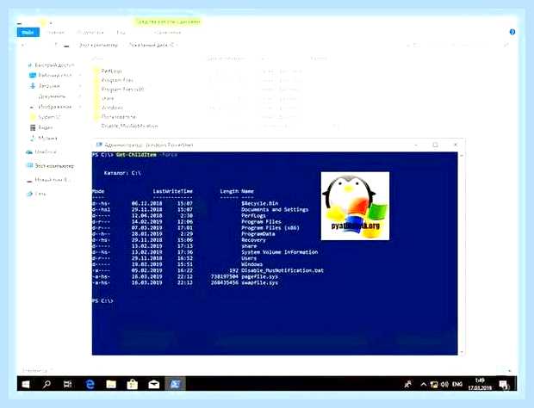The image size is (534, 408).
Task: Click Локальный диск (C:) breadcrumb in address bar
Action: pyautogui.click(x=152, y=45)
